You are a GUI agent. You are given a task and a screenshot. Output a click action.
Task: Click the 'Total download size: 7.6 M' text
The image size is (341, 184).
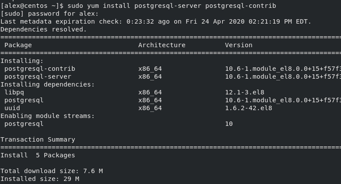[x=52, y=171]
